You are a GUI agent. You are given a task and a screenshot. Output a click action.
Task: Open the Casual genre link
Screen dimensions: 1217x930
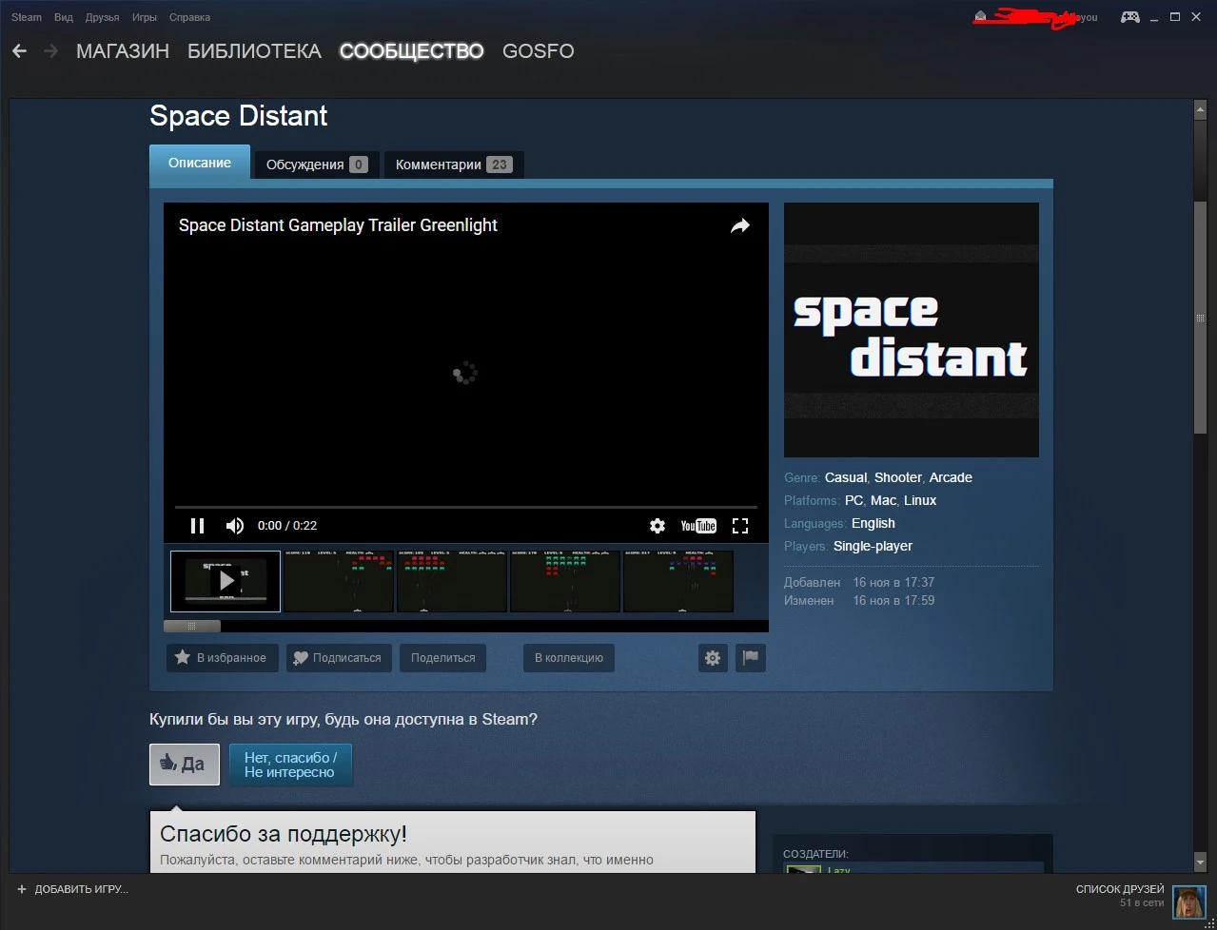coord(845,477)
